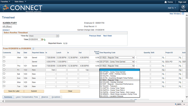The width and height of the screenshot is (188, 106).
Task: Open comment bubble for Wed 1/20 row
Action: pos(4,57)
